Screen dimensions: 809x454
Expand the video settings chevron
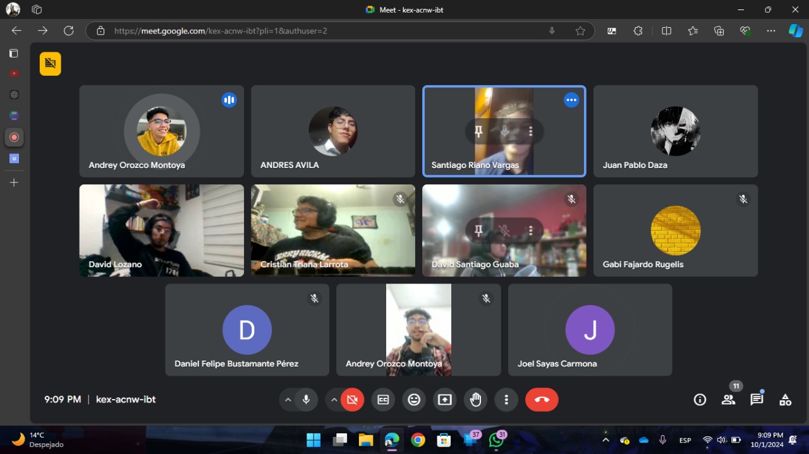(334, 400)
